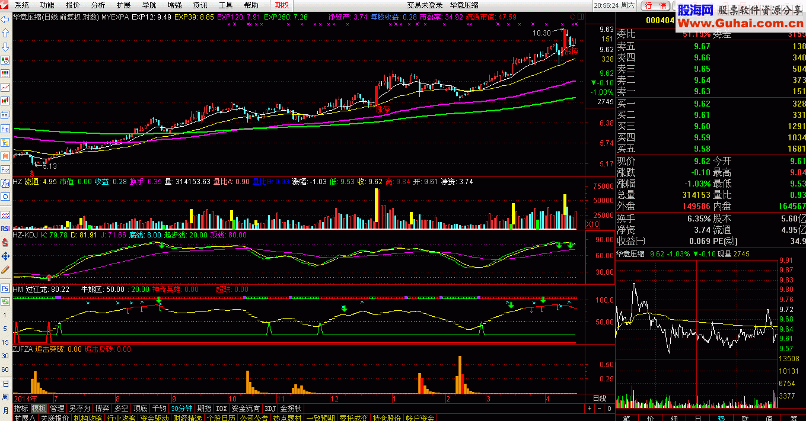Click the up arrow previous-stock icon
The height and width of the screenshot is (421, 806).
click(5, 32)
